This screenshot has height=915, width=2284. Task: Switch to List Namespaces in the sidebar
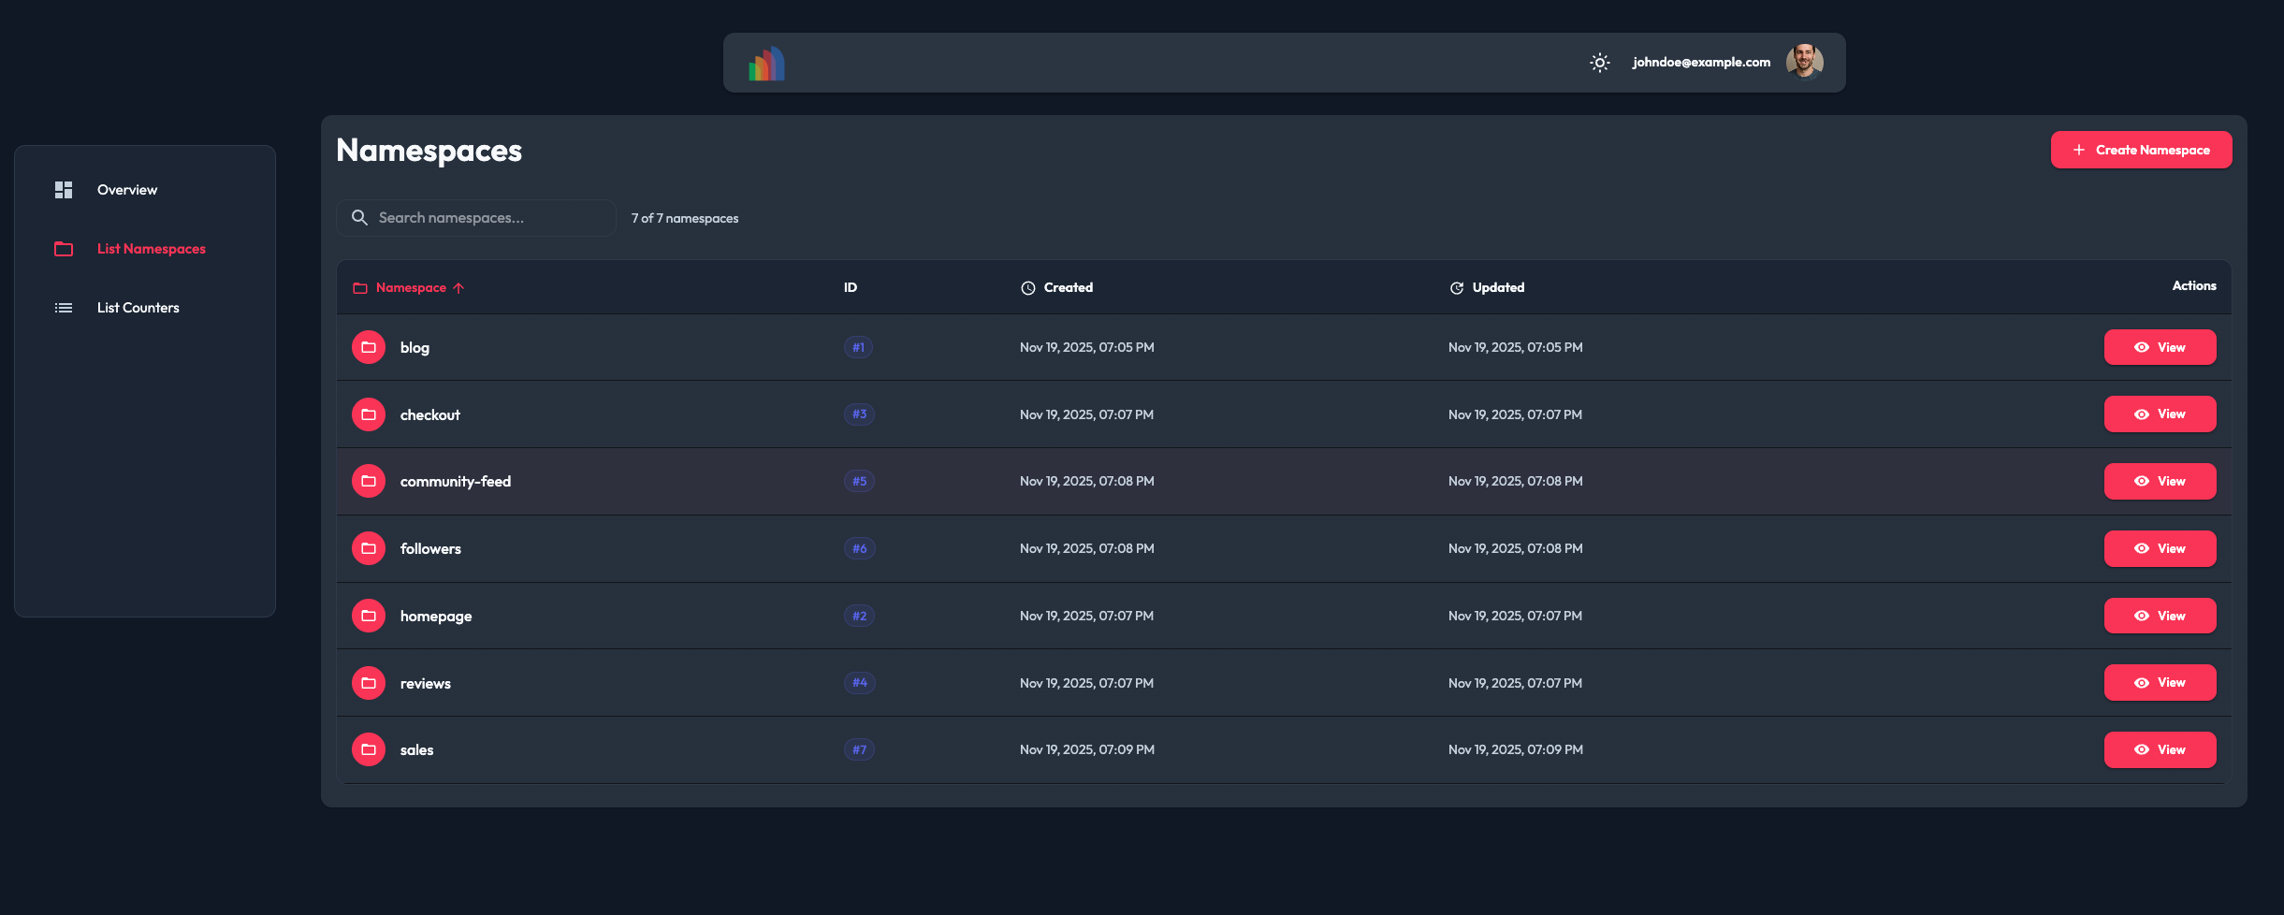(x=150, y=249)
